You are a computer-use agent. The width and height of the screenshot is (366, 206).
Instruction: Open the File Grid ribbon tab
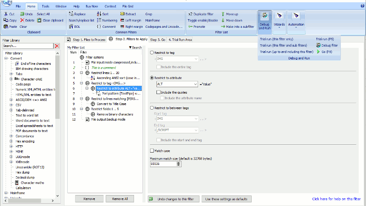tap(128, 6)
